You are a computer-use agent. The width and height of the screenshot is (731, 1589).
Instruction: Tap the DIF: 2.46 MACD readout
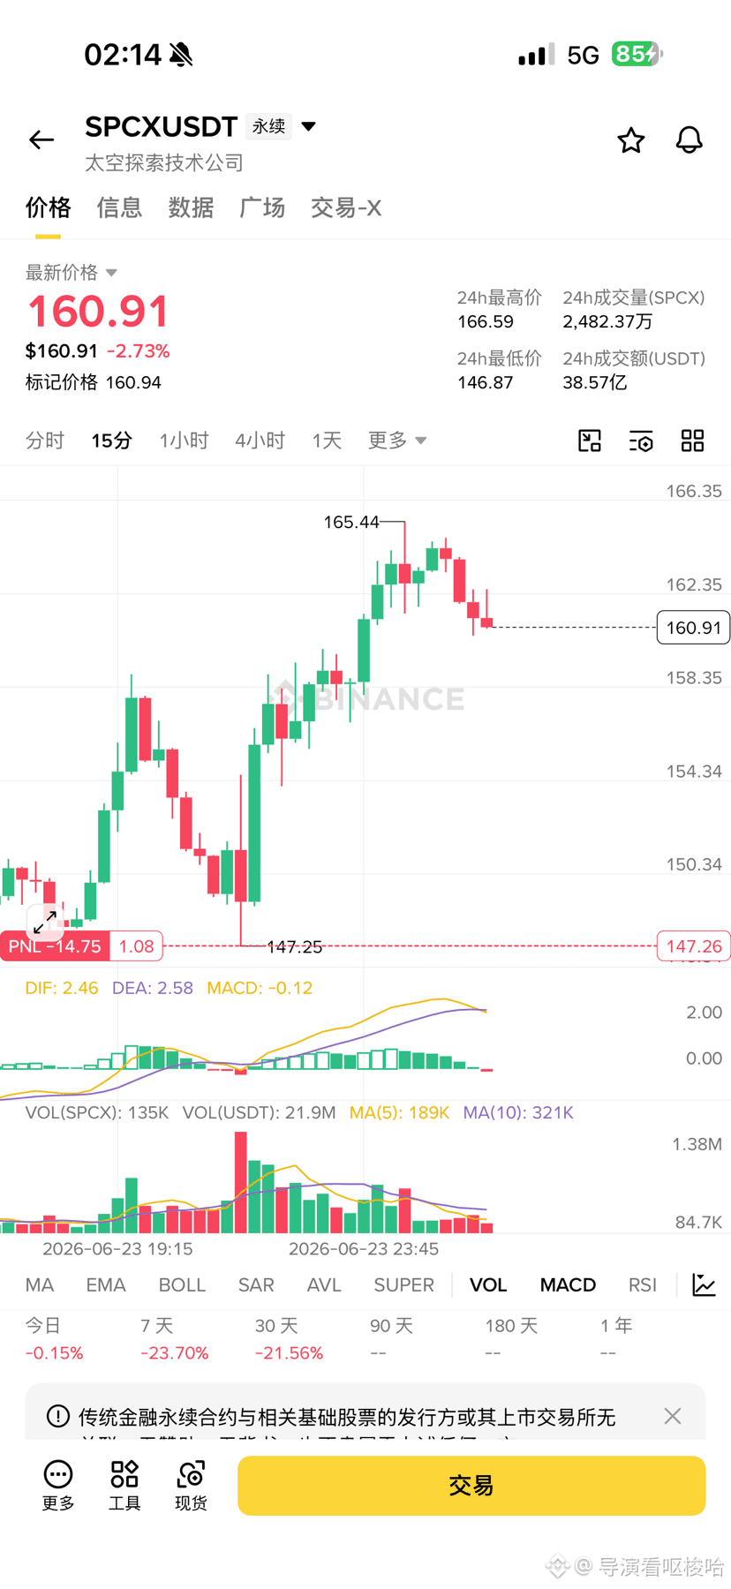tap(62, 988)
